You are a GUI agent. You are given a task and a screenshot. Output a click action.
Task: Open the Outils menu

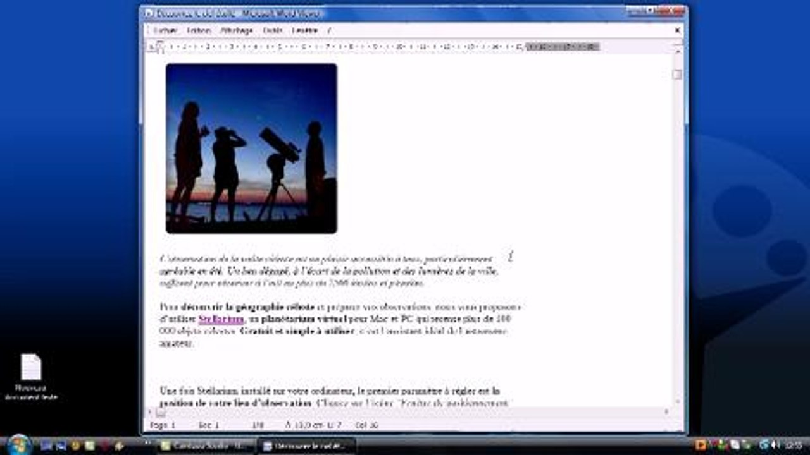coord(273,30)
